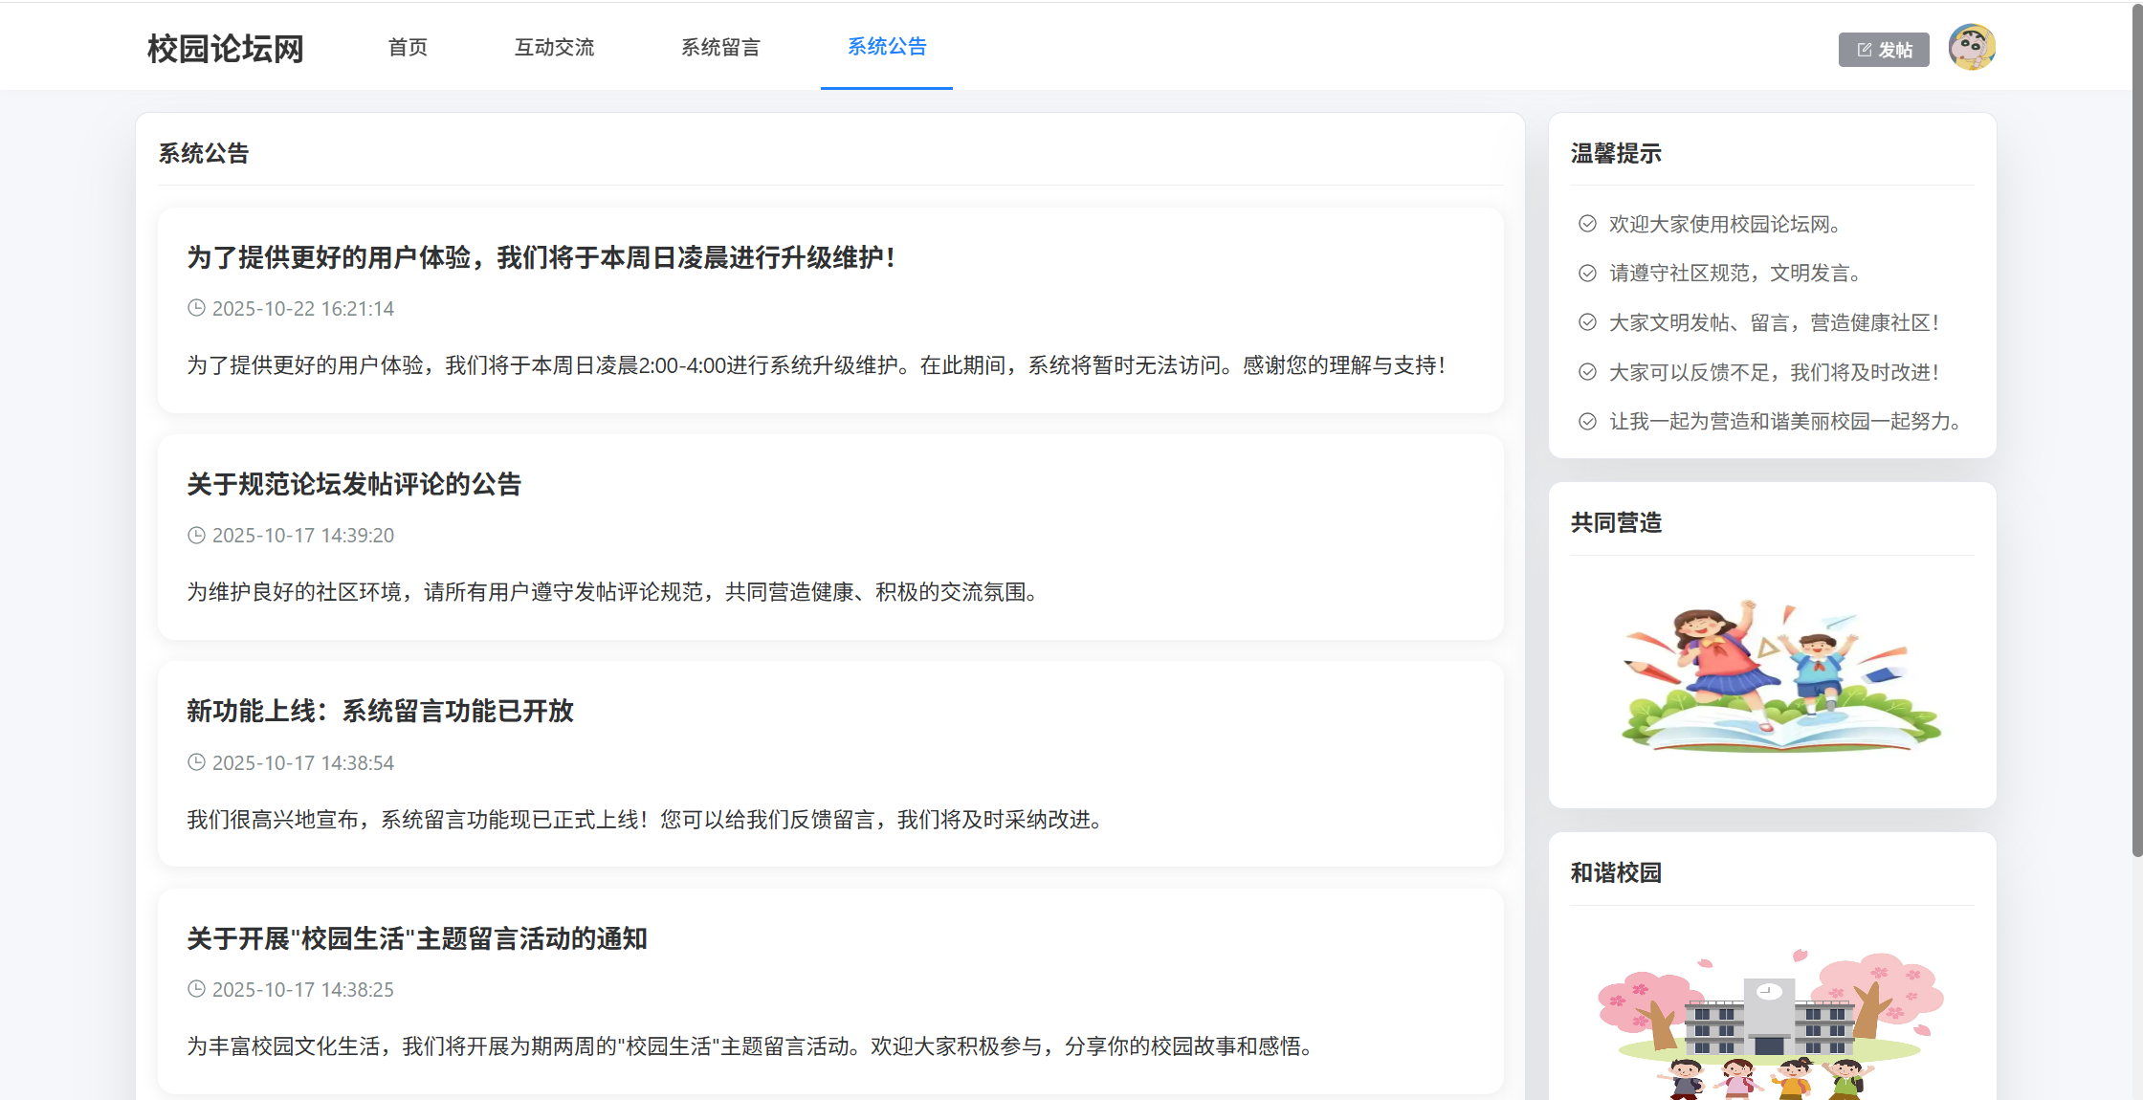
Task: Open 关于规范论坛发帖评论的公告 announcement
Action: (354, 484)
